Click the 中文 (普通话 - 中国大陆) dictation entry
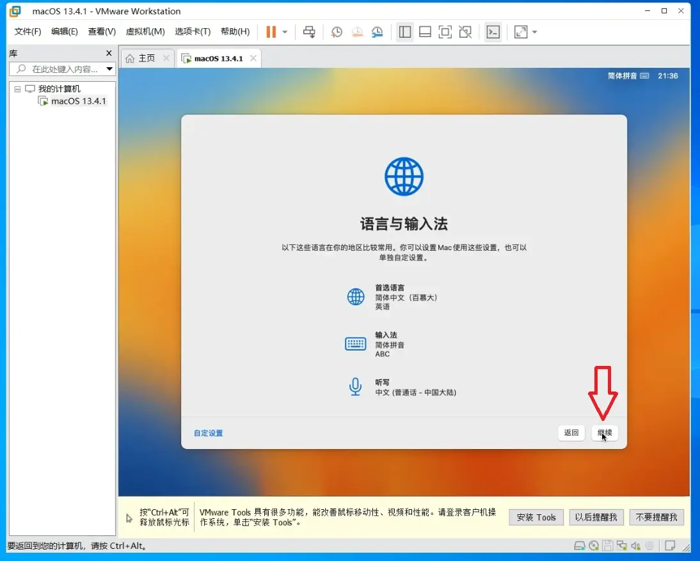This screenshot has height=561, width=700. pos(416,393)
